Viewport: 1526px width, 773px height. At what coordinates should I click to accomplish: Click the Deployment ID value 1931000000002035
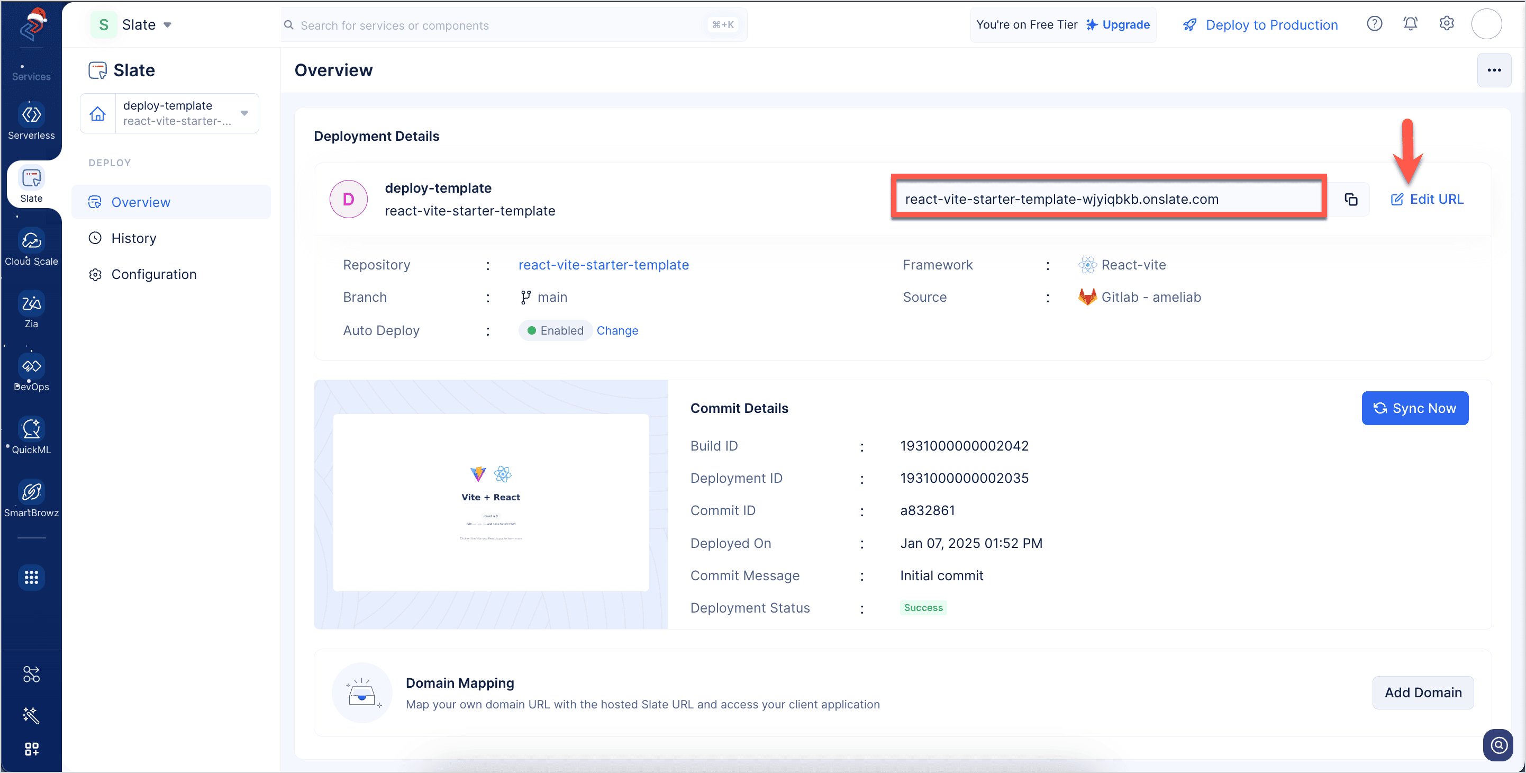(965, 479)
